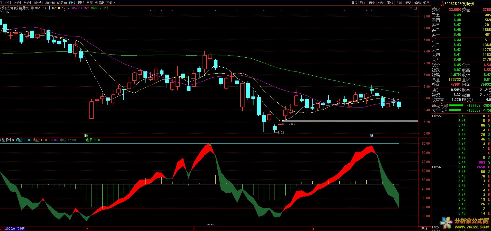491x231 pixels.
Task: Switch to the 分时 intraday chart tab
Action: click(x=8, y=3)
